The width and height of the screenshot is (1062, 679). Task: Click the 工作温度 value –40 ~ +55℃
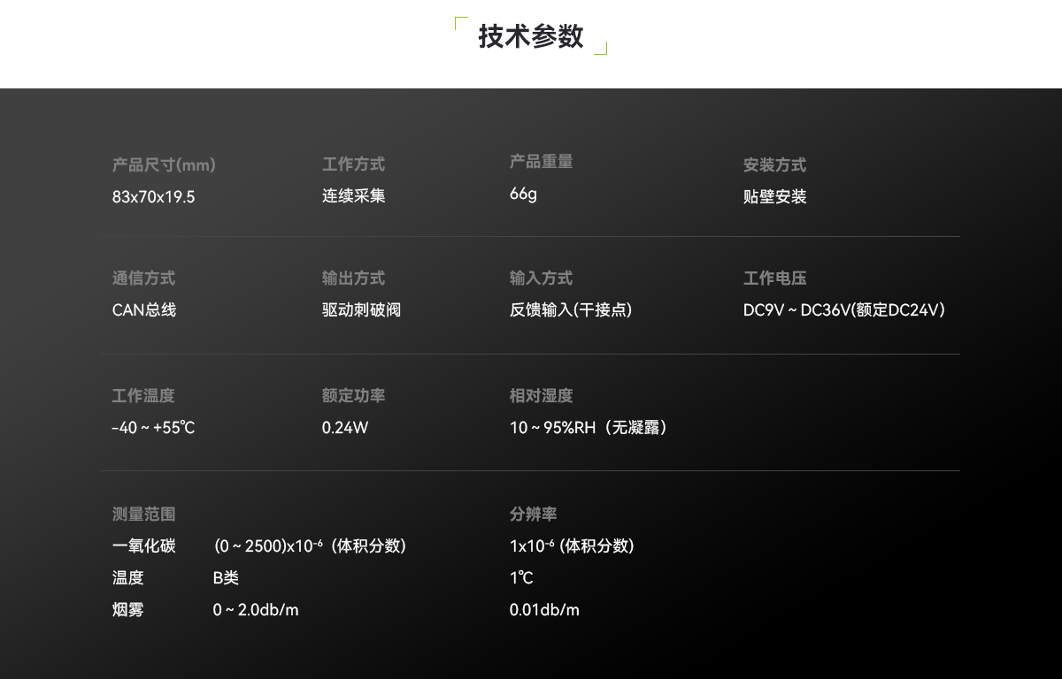pyautogui.click(x=153, y=427)
